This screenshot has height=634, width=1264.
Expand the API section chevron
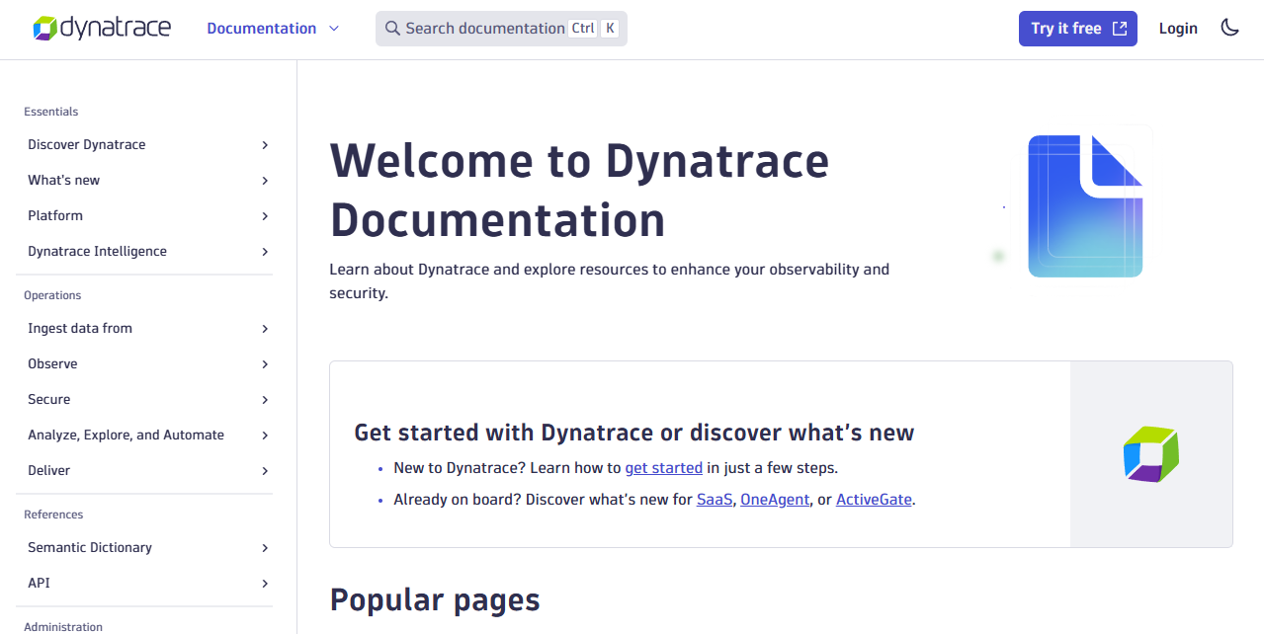coord(265,584)
